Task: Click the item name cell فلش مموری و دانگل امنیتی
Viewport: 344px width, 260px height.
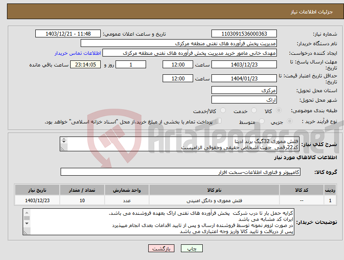Action: pyautogui.click(x=214, y=200)
